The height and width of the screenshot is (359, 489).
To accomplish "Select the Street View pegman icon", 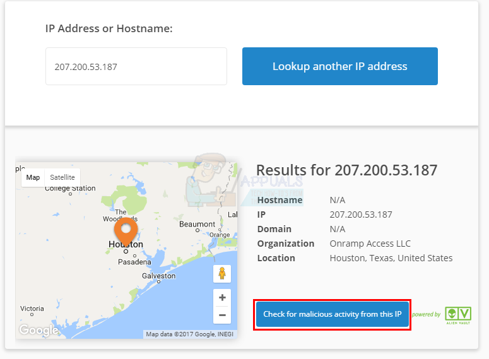I will tap(222, 274).
